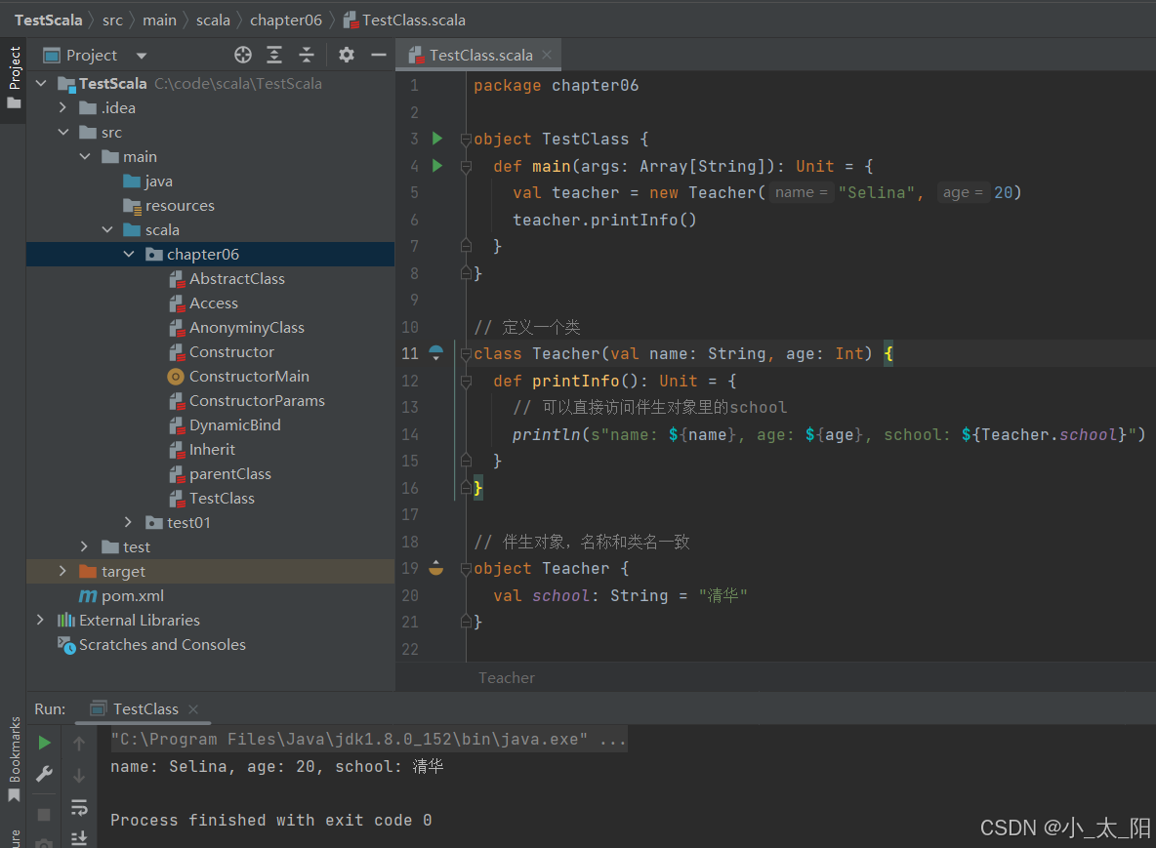Click the Teacher editor breadcrumb at bottom

(507, 678)
